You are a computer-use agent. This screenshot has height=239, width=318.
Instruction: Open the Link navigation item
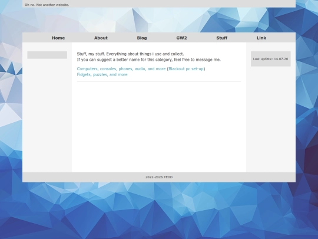(261, 38)
